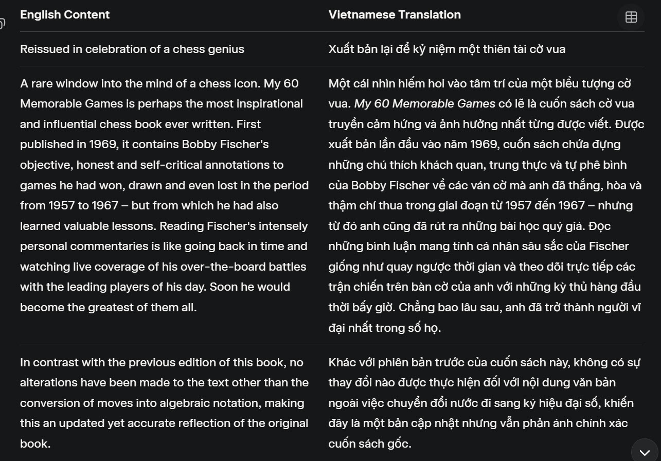Click the words "cuốn sách gốc"
This screenshot has width=661, height=461.
tap(369, 444)
